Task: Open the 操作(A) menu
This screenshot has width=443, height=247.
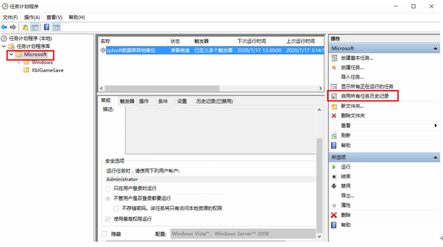Action: 32,17
